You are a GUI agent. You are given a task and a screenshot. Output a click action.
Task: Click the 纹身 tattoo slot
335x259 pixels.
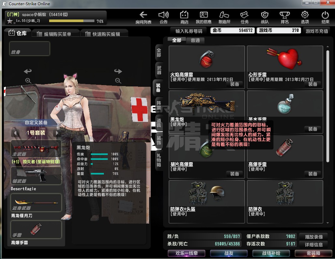point(30,49)
